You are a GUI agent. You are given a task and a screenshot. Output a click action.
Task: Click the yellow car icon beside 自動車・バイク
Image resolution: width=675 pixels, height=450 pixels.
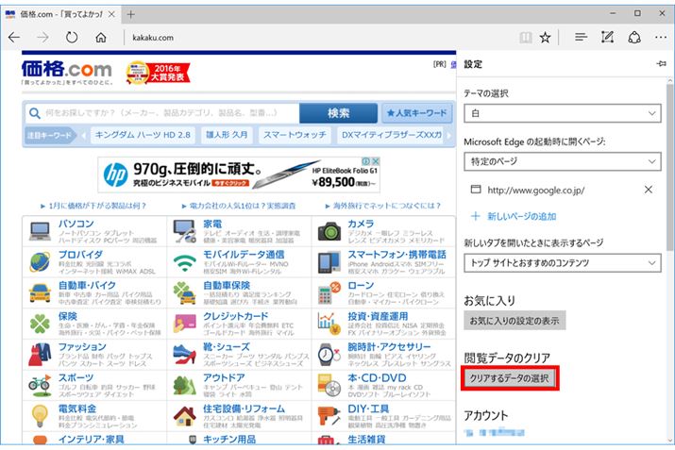[x=40, y=293]
